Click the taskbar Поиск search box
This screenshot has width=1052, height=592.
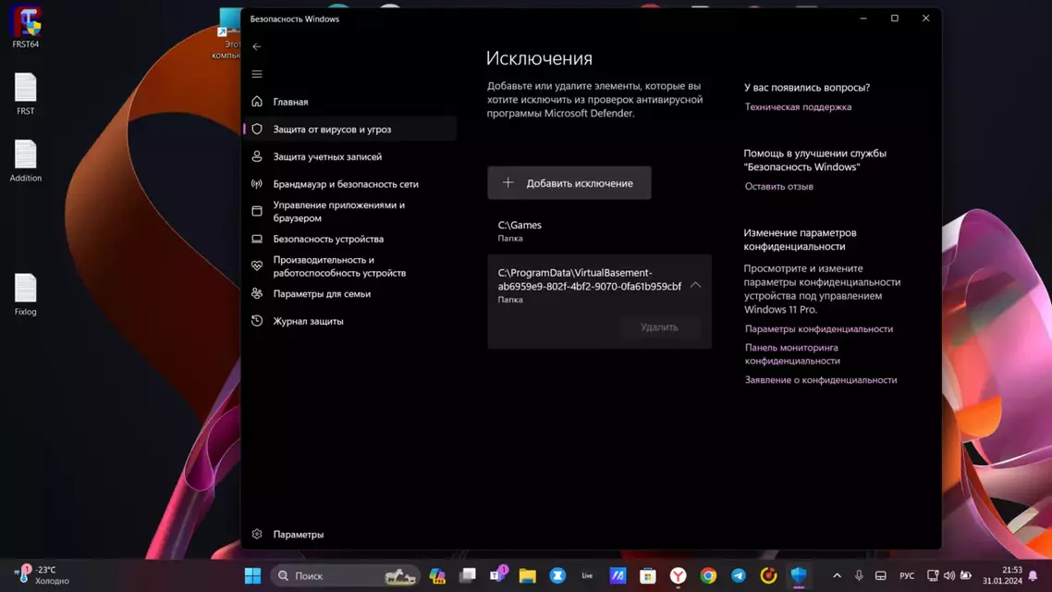click(x=345, y=576)
